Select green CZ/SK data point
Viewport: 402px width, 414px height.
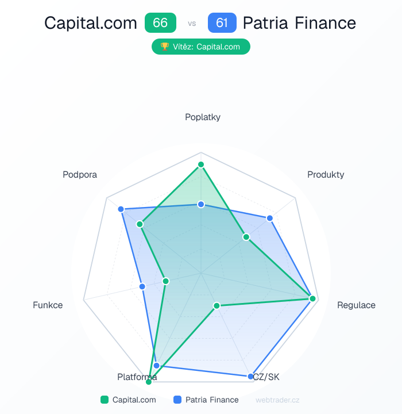(x=217, y=305)
